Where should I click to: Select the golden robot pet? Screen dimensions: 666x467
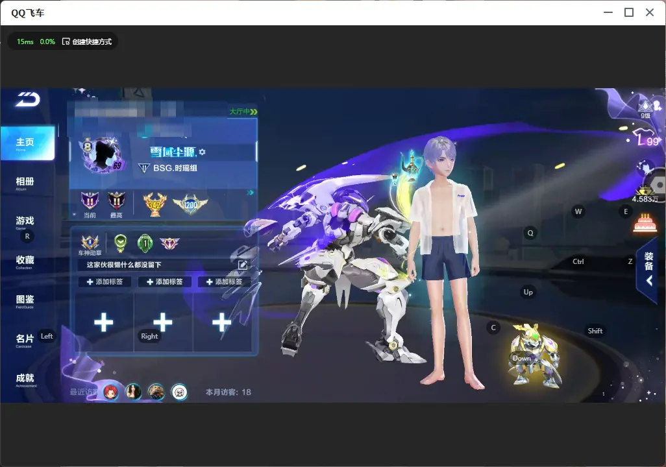(x=535, y=355)
